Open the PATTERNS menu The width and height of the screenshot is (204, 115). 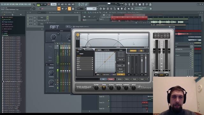[12, 4]
